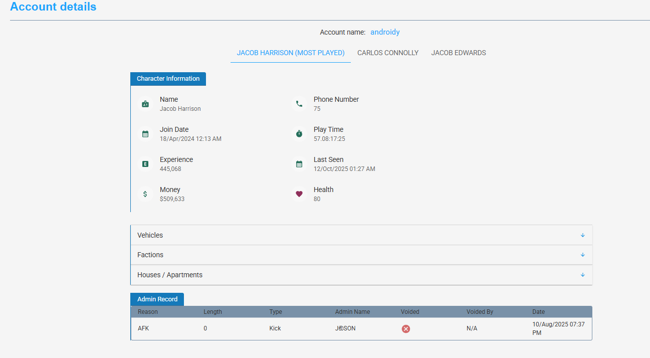Switch to the Jacob Edwards tab
This screenshot has width=650, height=358.
click(x=459, y=53)
